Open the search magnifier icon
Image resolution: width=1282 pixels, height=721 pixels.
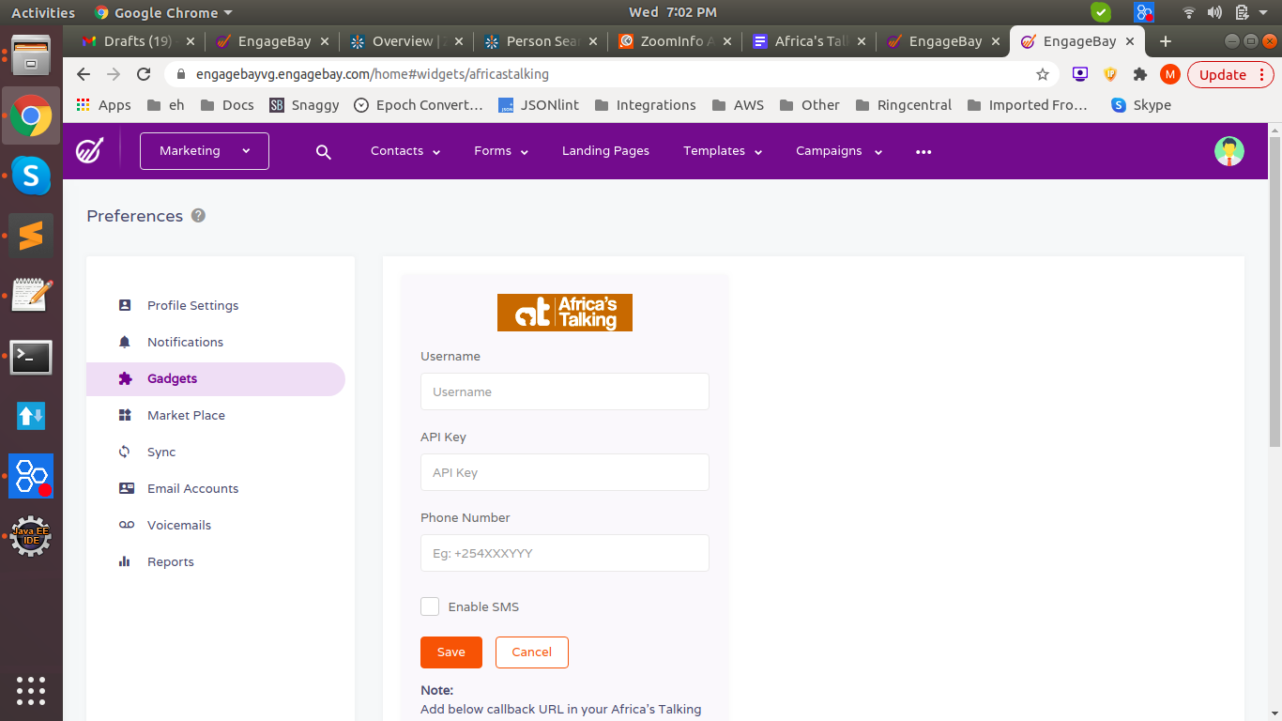324,152
